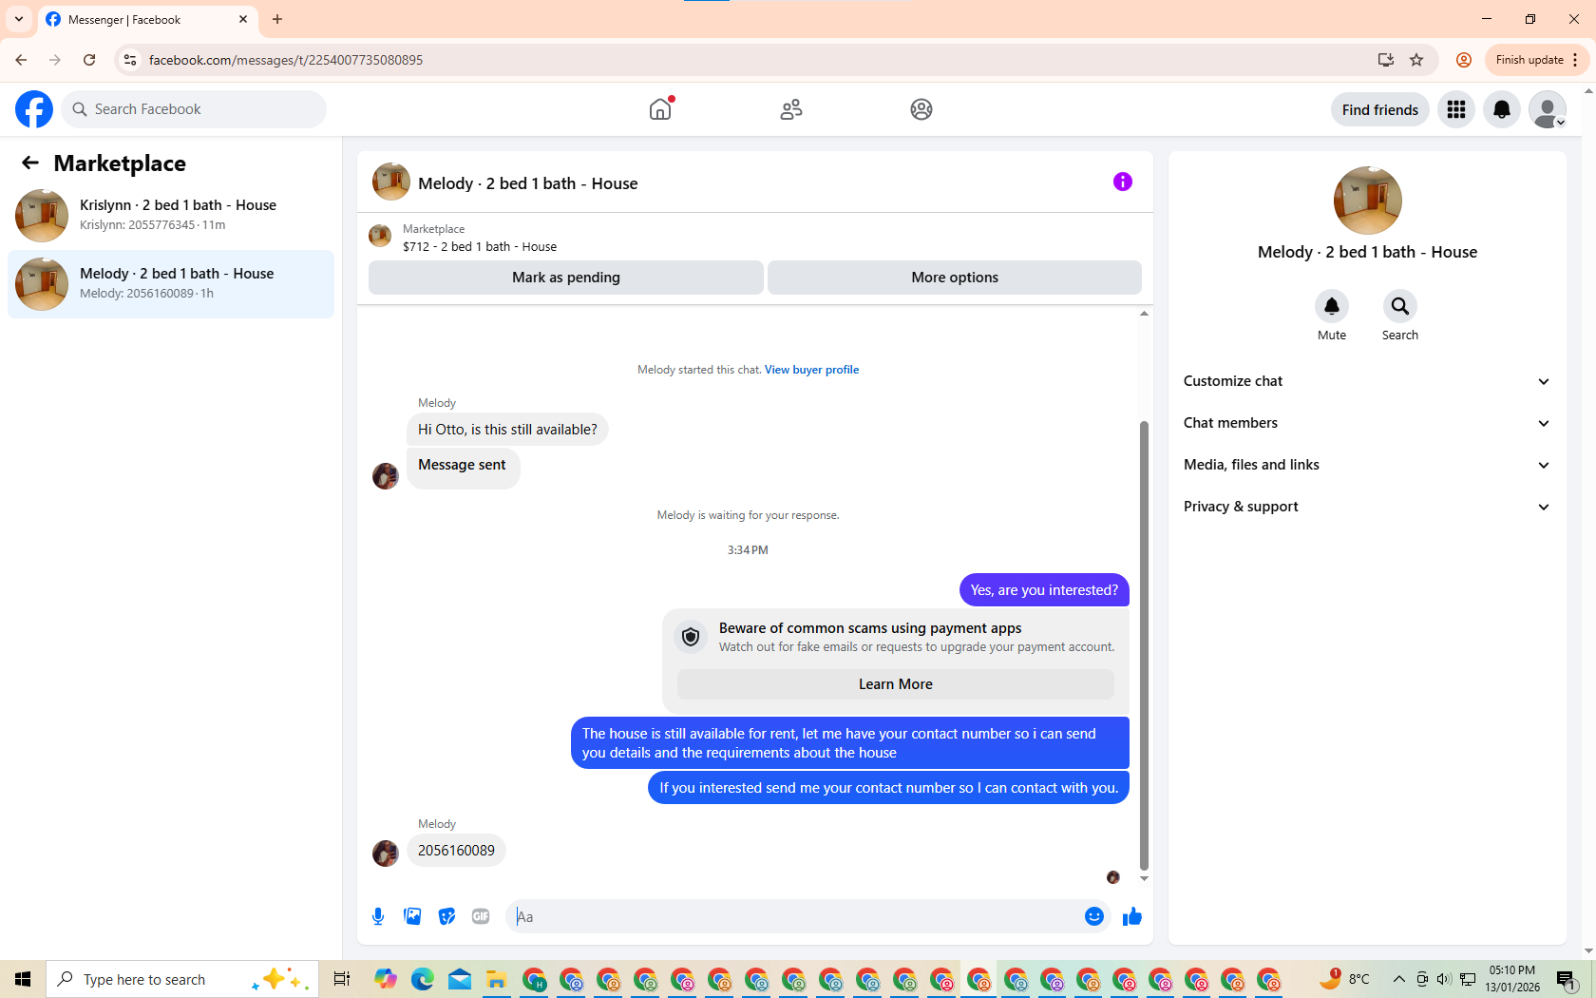Viewport: 1596px width, 998px height.
Task: Expand Customize chat section
Action: pos(1367,381)
